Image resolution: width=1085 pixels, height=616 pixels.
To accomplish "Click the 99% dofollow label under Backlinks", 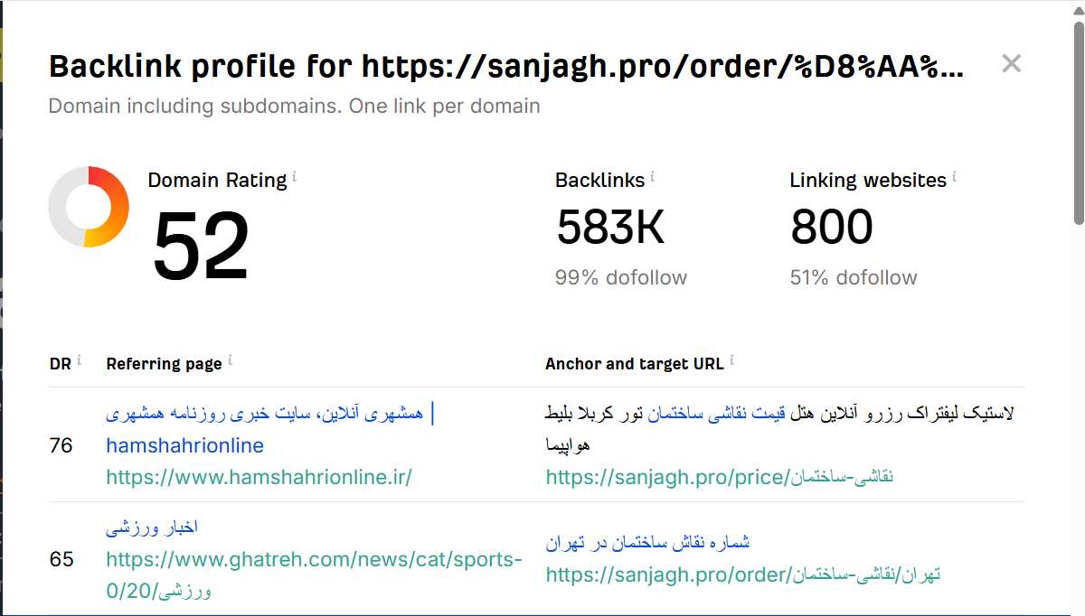I will click(x=620, y=277).
